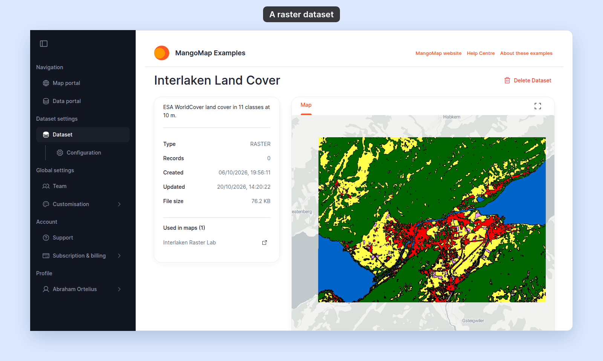Image resolution: width=603 pixels, height=361 pixels.
Task: Click the land cover raster map
Action: [432, 220]
